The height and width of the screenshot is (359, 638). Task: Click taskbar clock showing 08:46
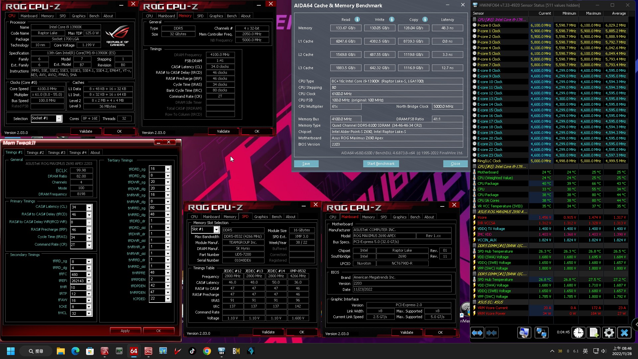tap(622, 351)
